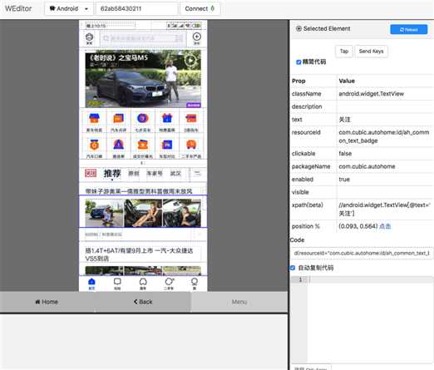The width and height of the screenshot is (434, 370).
Task: Click the Selected Element target icon
Action: tap(298, 28)
